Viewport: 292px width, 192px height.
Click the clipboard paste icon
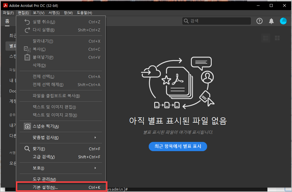[x=27, y=57]
